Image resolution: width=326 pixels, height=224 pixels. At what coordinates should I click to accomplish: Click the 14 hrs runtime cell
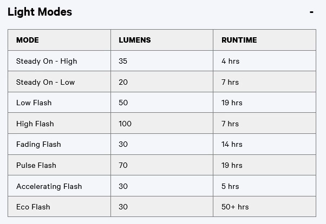232,144
